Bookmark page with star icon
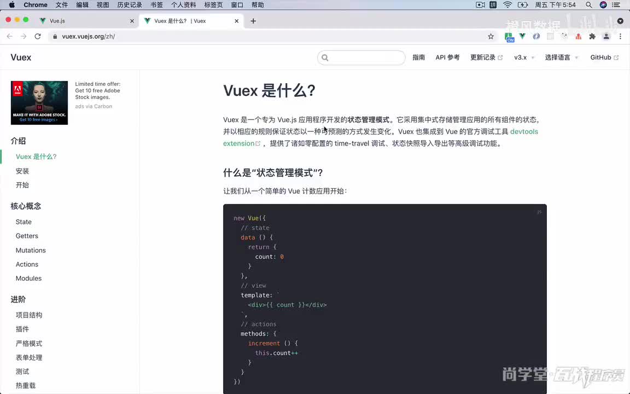Viewport: 630px width, 394px height. coord(491,36)
